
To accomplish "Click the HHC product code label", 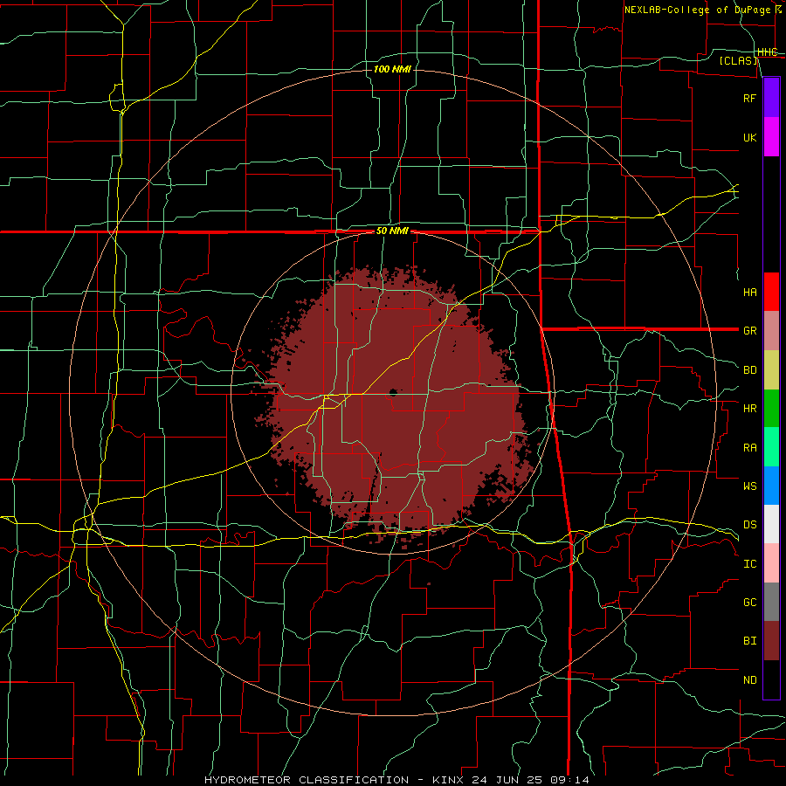I will [x=767, y=52].
